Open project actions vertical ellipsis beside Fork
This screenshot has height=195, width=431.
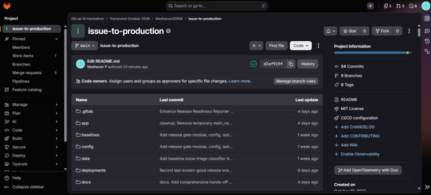pyautogui.click(x=409, y=31)
